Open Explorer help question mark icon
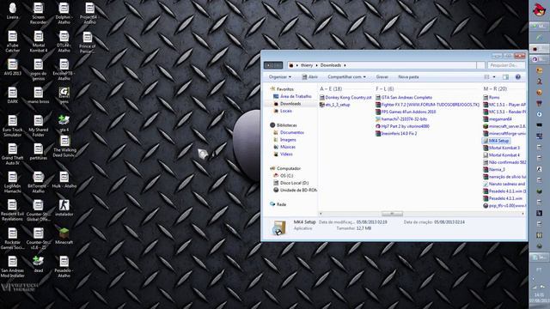The image size is (550, 309). (x=517, y=76)
